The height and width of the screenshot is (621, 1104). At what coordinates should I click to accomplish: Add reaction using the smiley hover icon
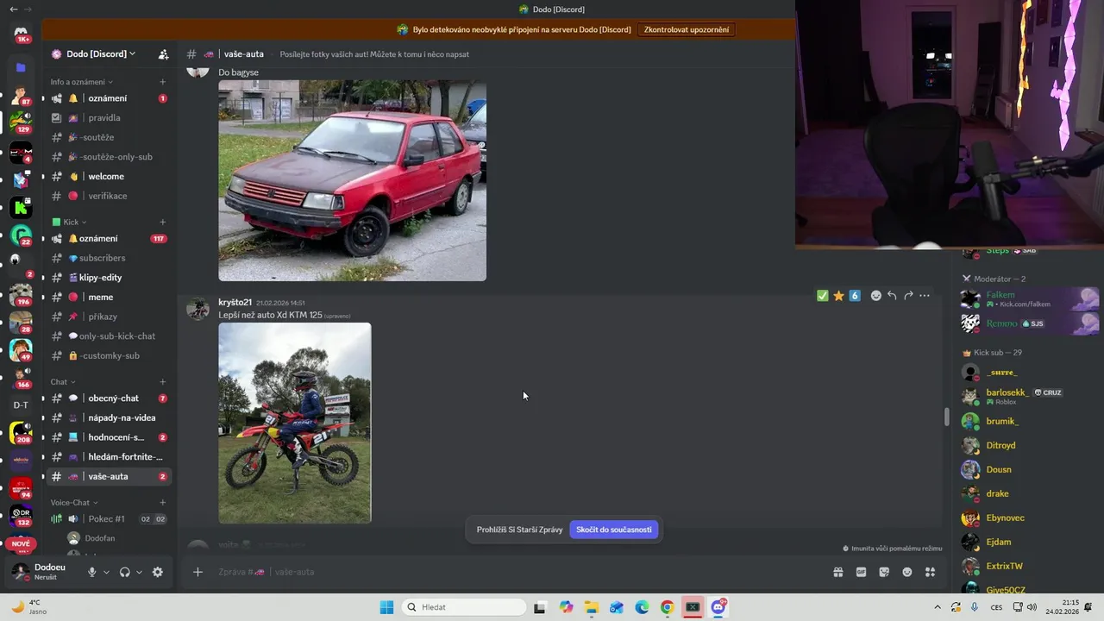876,296
